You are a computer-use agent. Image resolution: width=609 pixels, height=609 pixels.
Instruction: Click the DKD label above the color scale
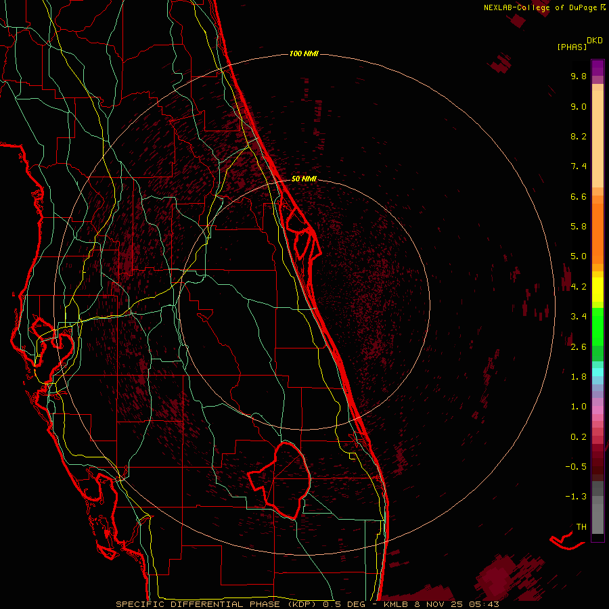tap(595, 40)
